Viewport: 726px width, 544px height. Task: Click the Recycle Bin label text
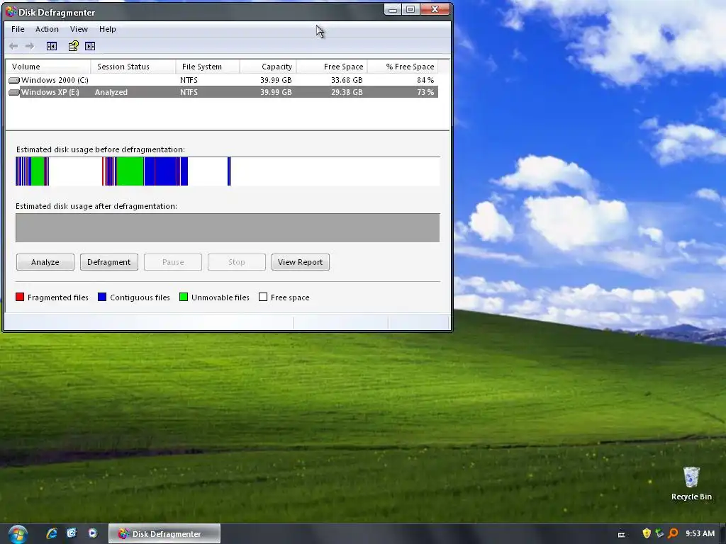[691, 497]
